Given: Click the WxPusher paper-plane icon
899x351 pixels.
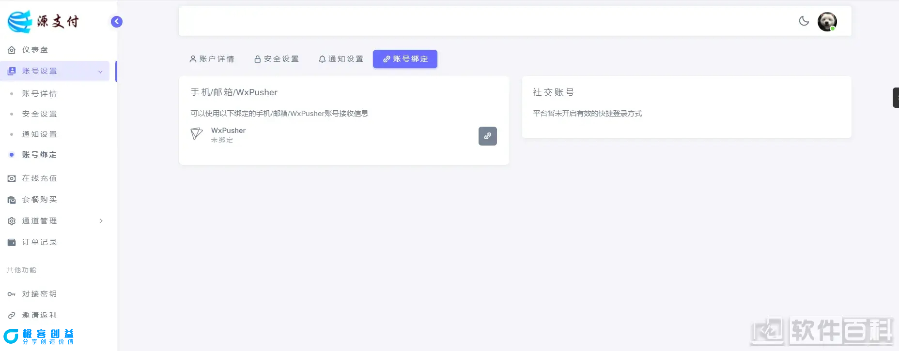Looking at the screenshot, I should (197, 134).
